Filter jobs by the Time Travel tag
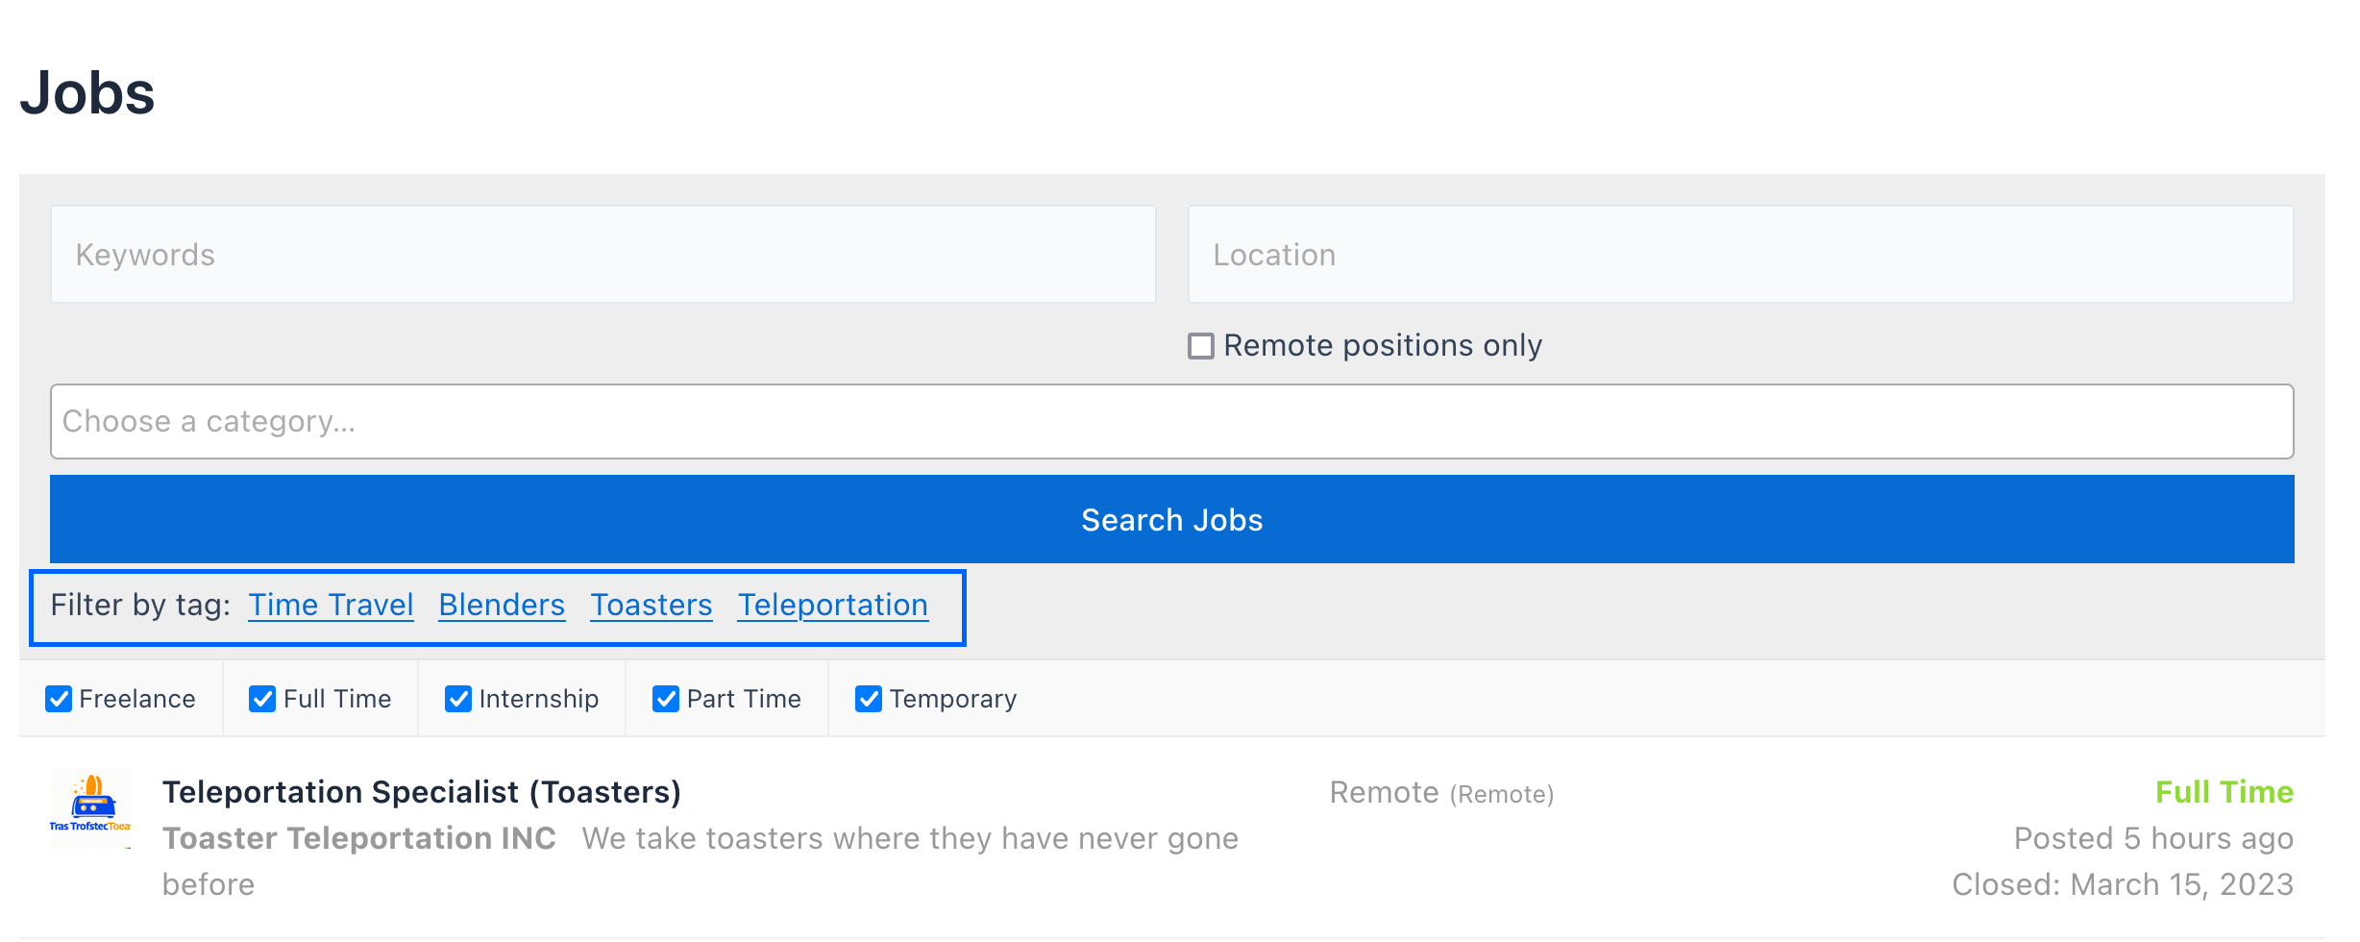The height and width of the screenshot is (942, 2360). (x=331, y=605)
